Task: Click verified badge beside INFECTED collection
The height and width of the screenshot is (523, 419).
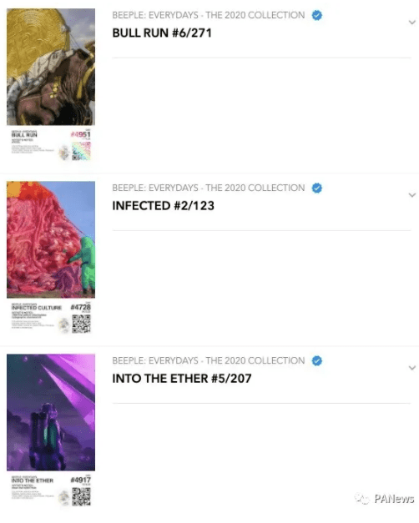Action: (317, 189)
